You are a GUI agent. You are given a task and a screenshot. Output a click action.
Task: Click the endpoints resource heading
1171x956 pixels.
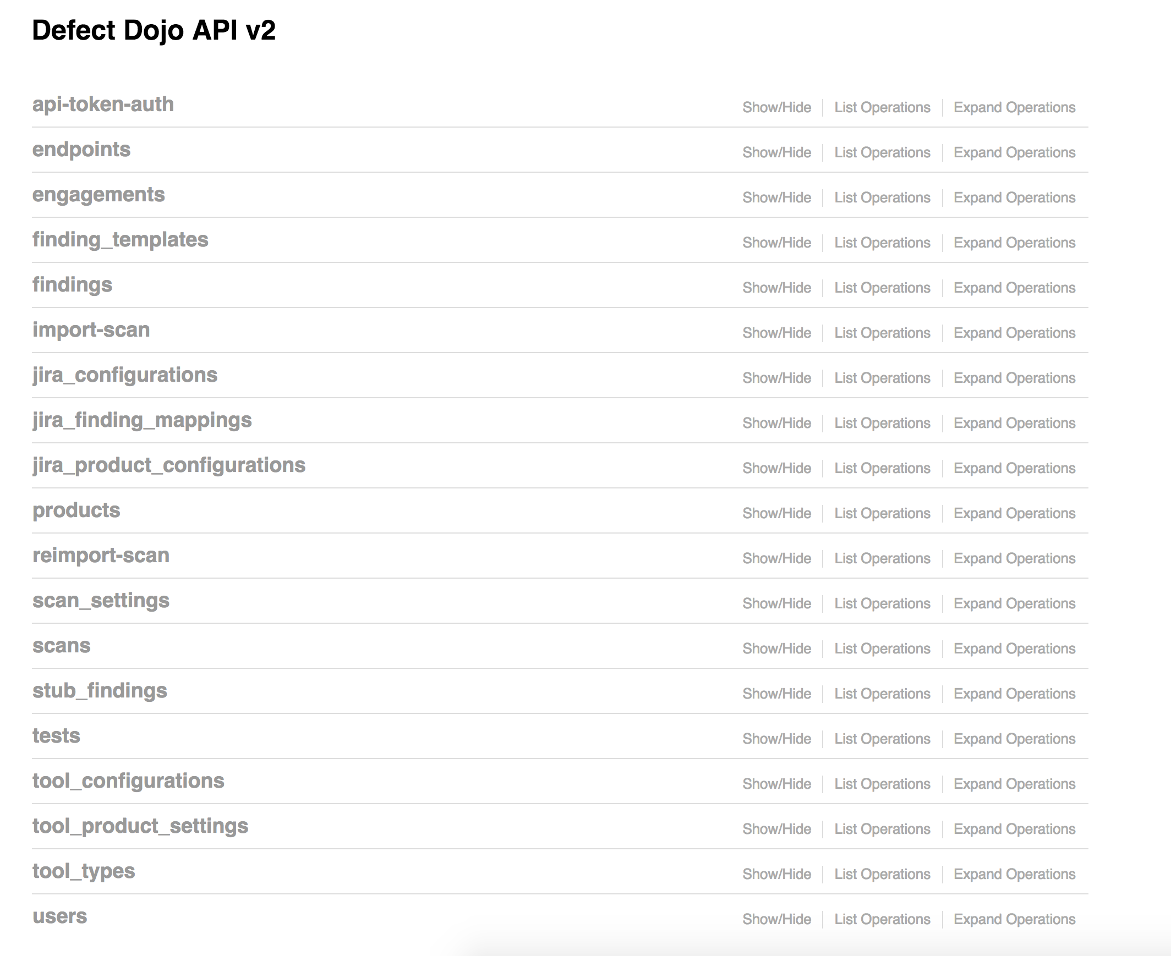[81, 150]
